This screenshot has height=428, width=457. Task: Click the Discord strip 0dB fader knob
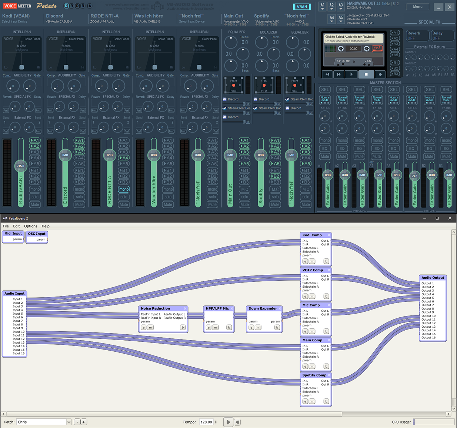click(65, 155)
